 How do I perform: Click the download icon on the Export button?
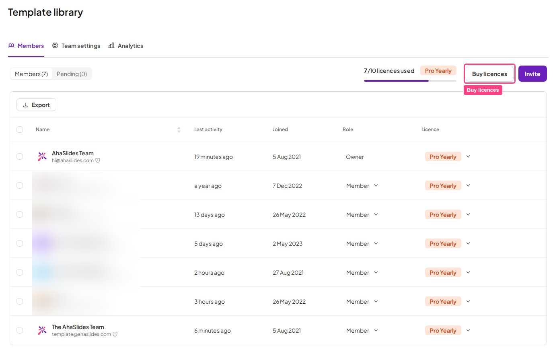[26, 105]
